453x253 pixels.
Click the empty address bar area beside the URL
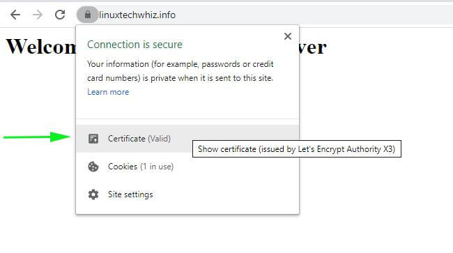pyautogui.click(x=312, y=15)
